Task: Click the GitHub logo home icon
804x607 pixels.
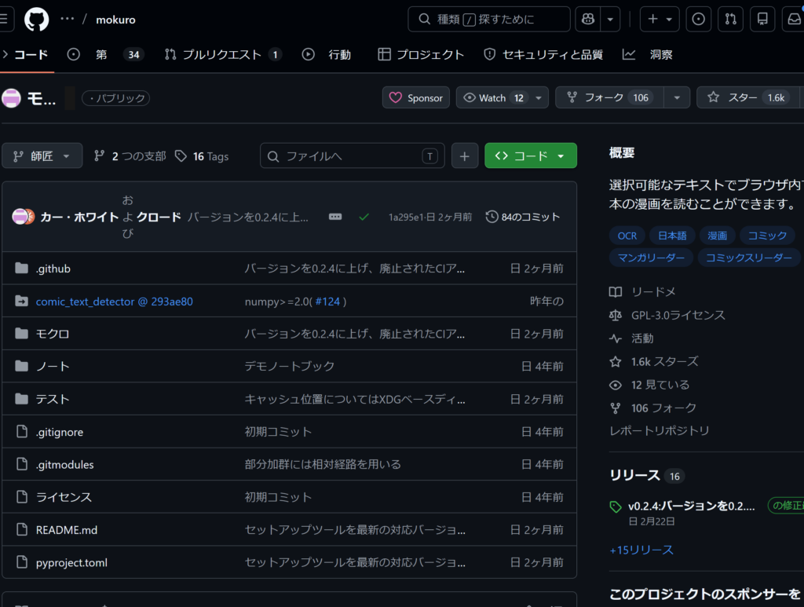Action: (36, 20)
